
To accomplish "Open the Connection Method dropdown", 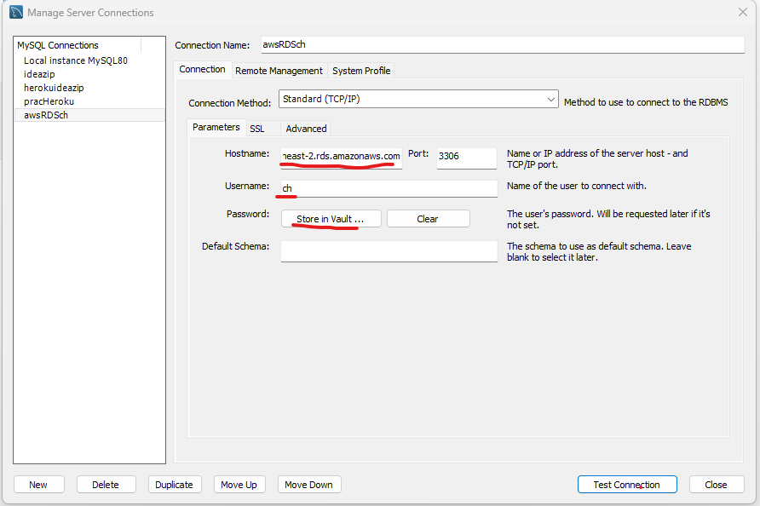I will [418, 99].
